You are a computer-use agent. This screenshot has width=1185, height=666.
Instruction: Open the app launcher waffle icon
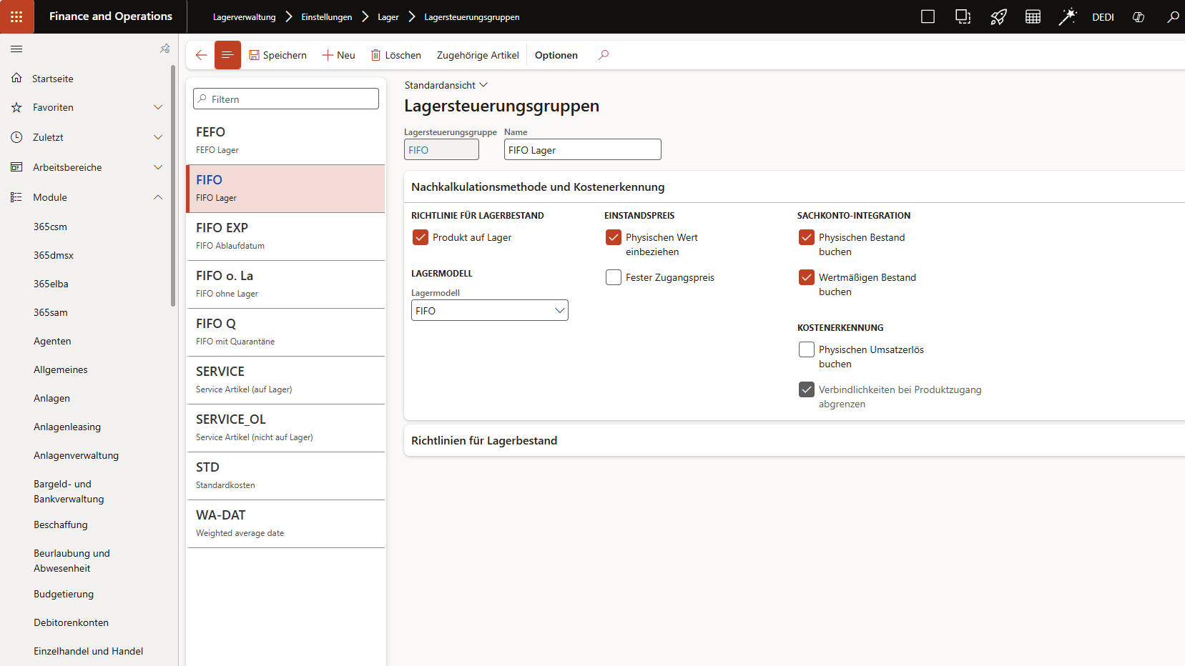click(x=16, y=16)
